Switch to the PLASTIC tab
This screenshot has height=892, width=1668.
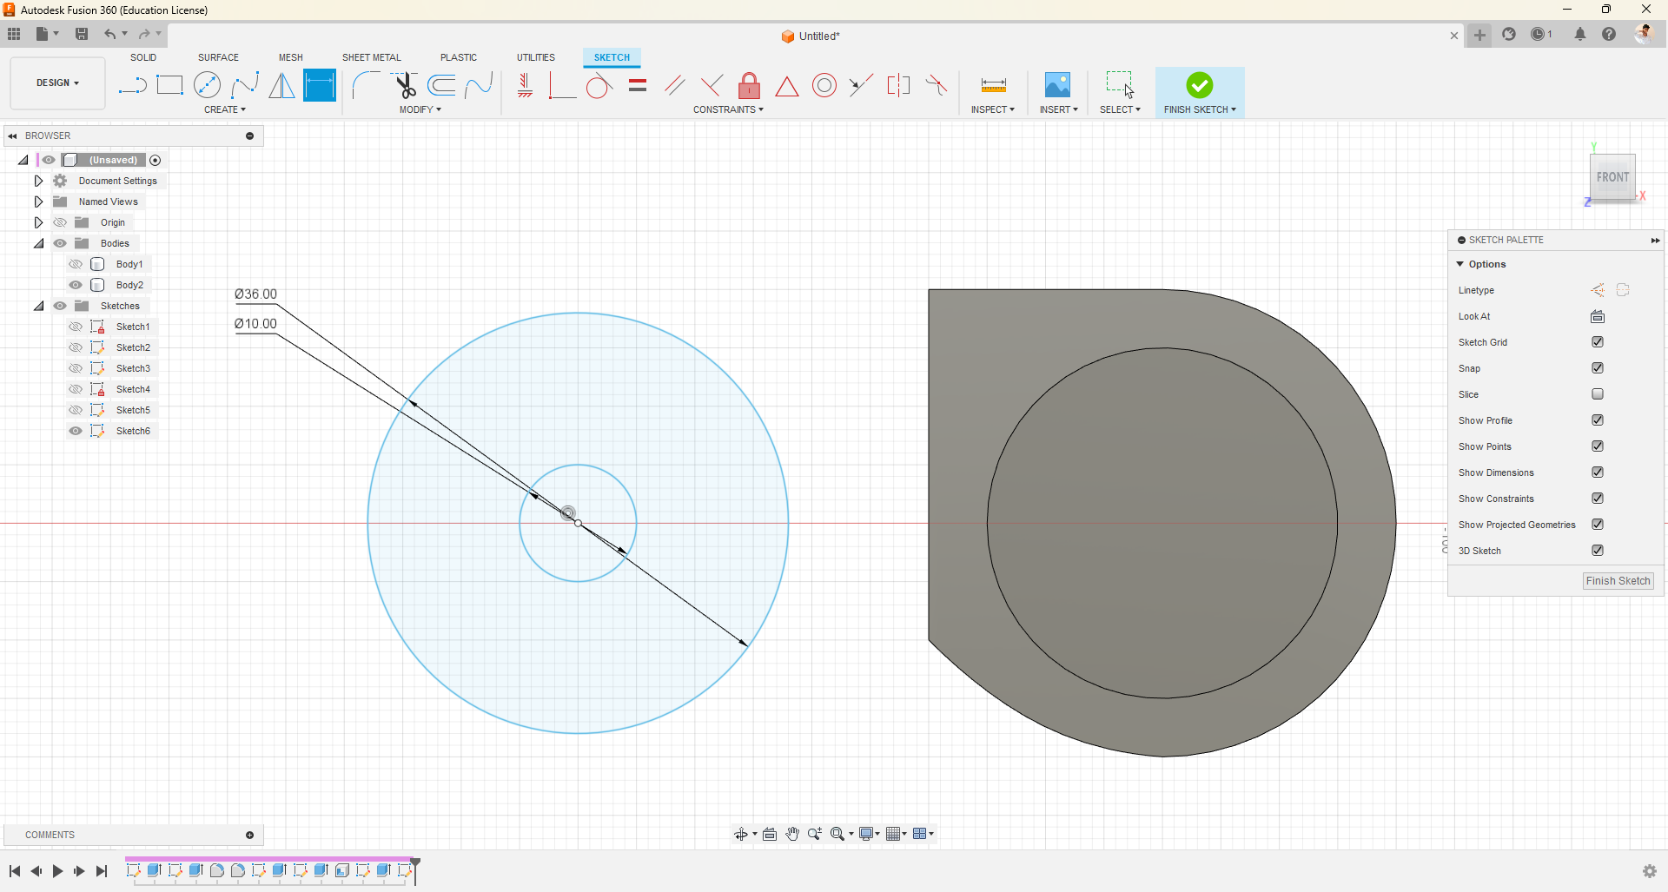459,57
